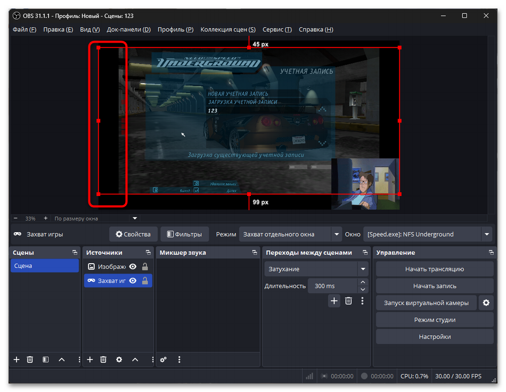This screenshot has width=506, height=392.
Task: Delete the selected scene with trash icon
Action: (30, 360)
